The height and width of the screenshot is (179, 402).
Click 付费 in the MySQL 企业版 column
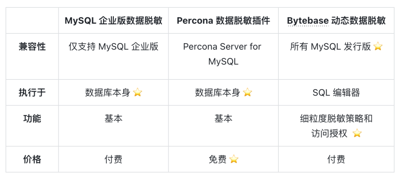point(114,159)
